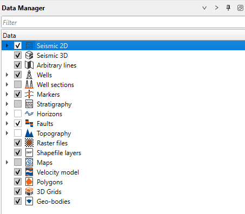Uncheck the Seismic 2D checkbox
This screenshot has height=214, width=245.
click(18, 45)
